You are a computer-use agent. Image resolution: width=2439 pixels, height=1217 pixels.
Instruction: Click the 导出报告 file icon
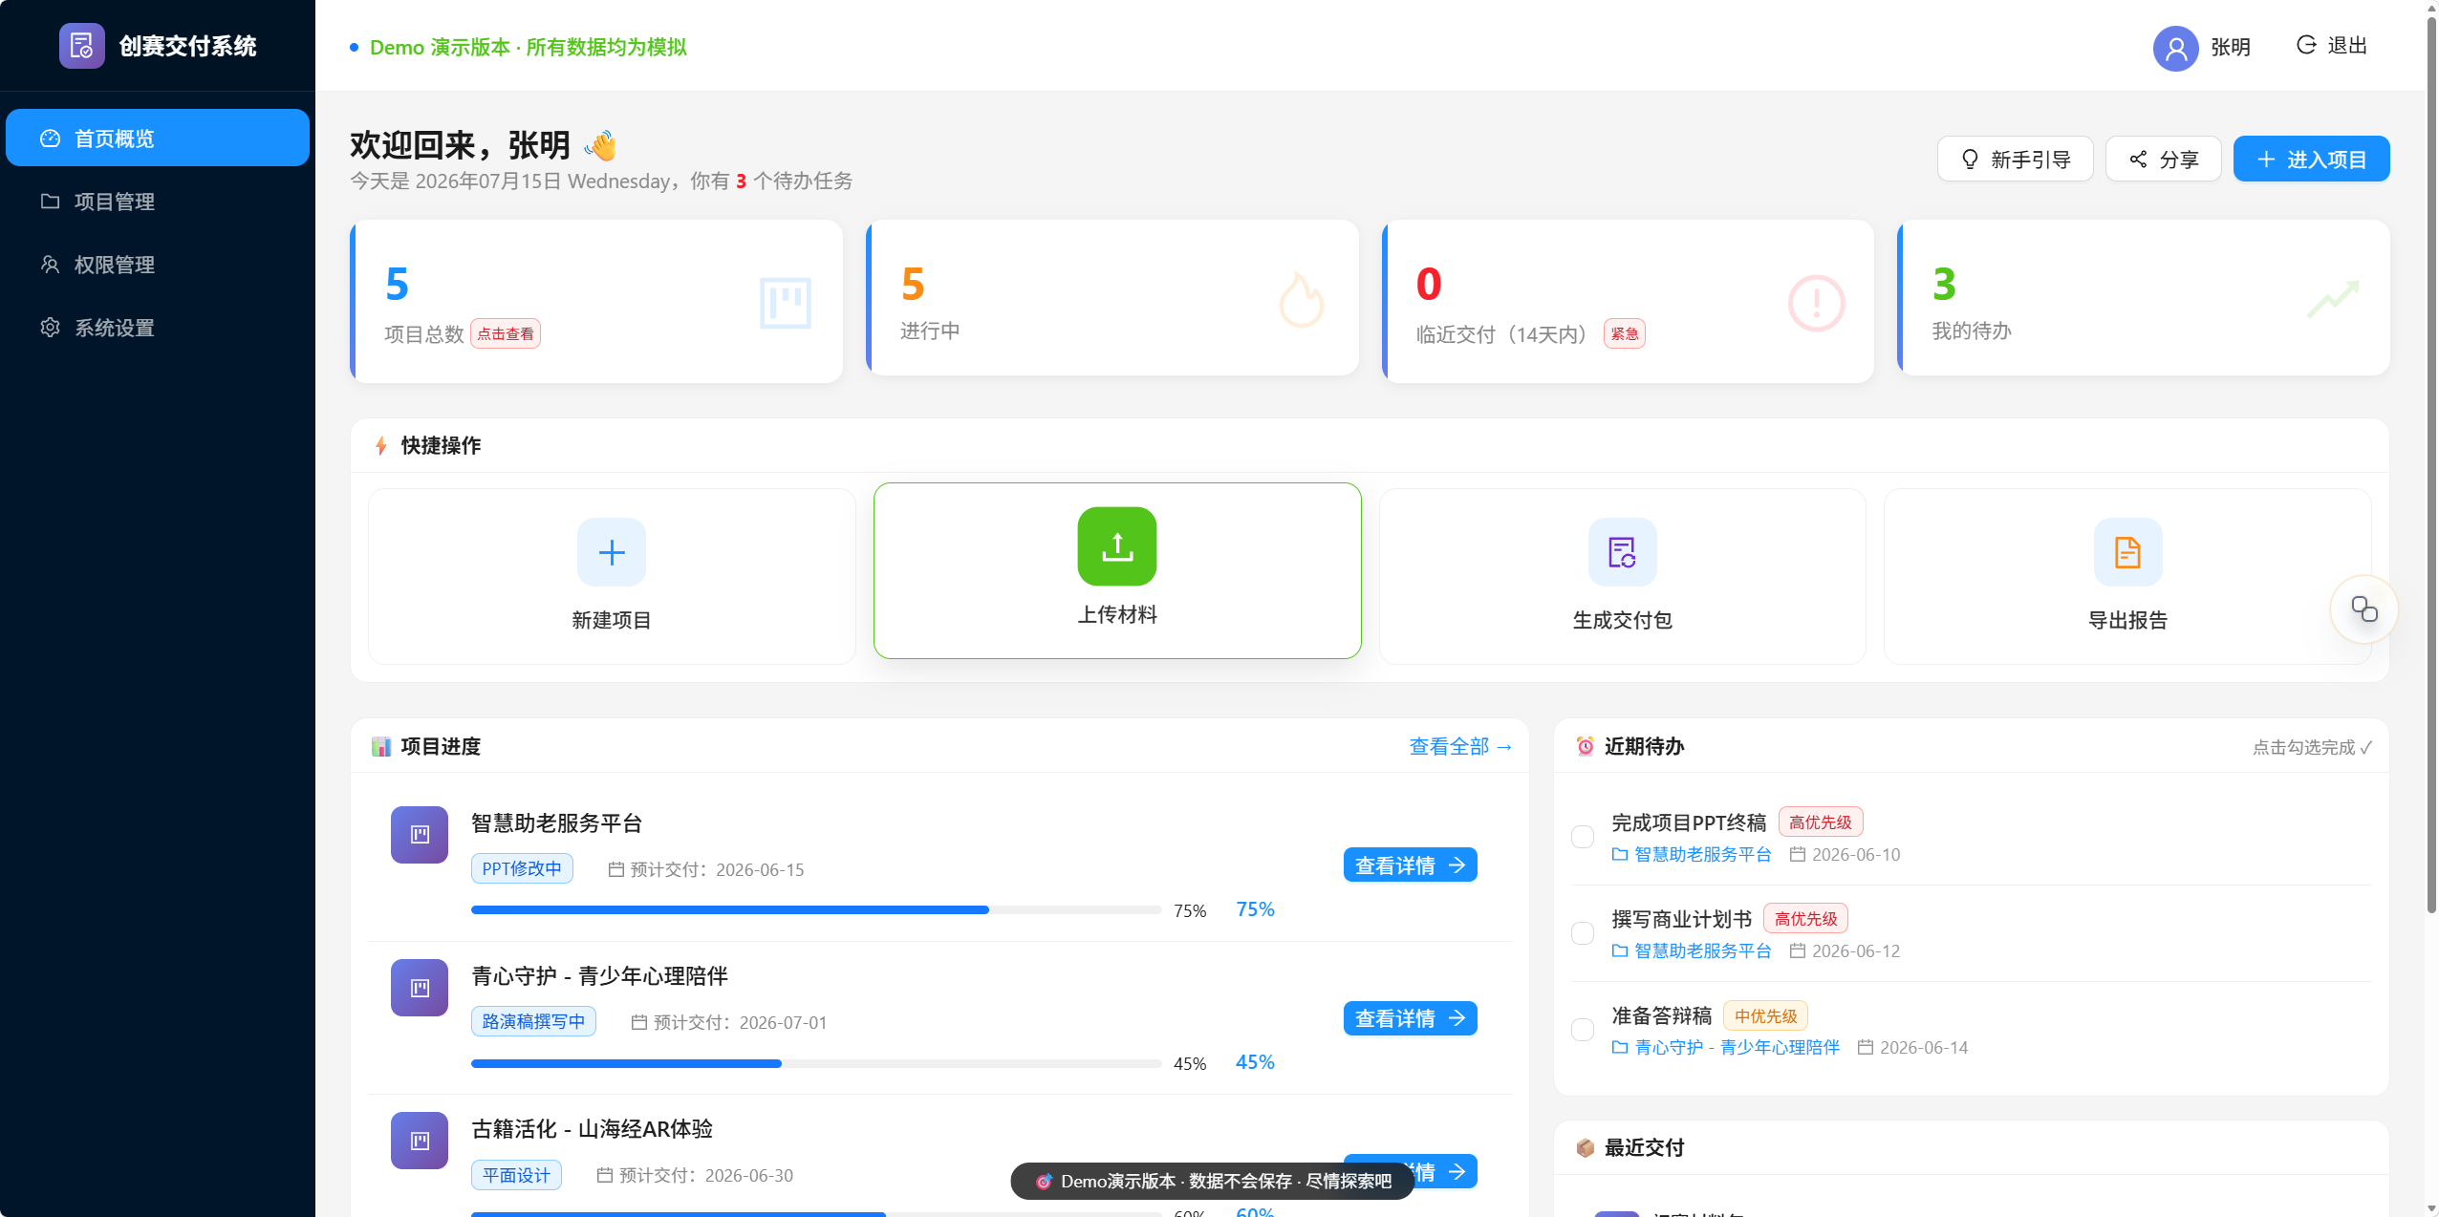point(2127,552)
